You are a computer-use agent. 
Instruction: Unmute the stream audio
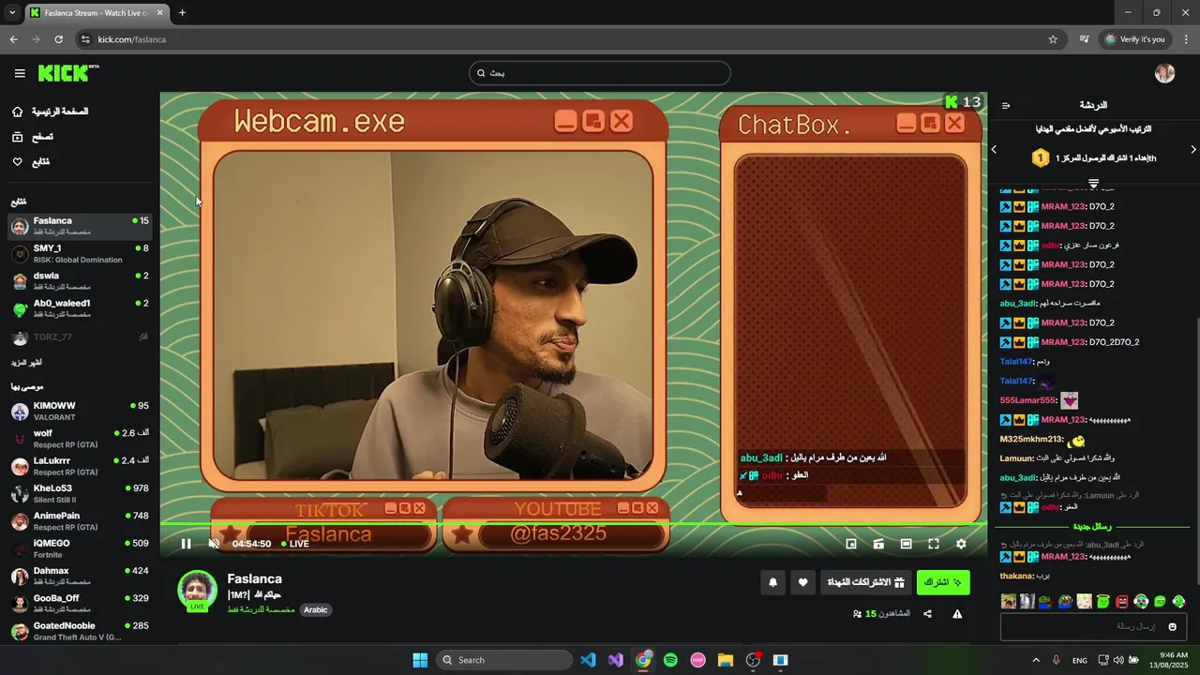(214, 544)
